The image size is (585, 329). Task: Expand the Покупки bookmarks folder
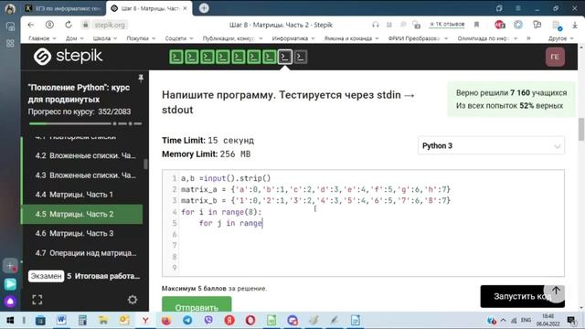[x=141, y=38]
